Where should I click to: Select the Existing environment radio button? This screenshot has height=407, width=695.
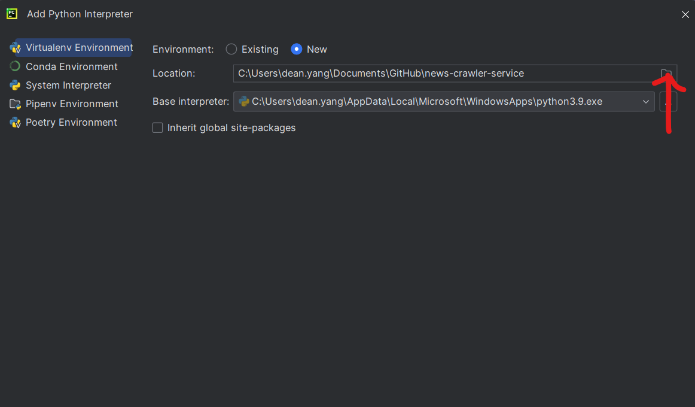point(231,50)
